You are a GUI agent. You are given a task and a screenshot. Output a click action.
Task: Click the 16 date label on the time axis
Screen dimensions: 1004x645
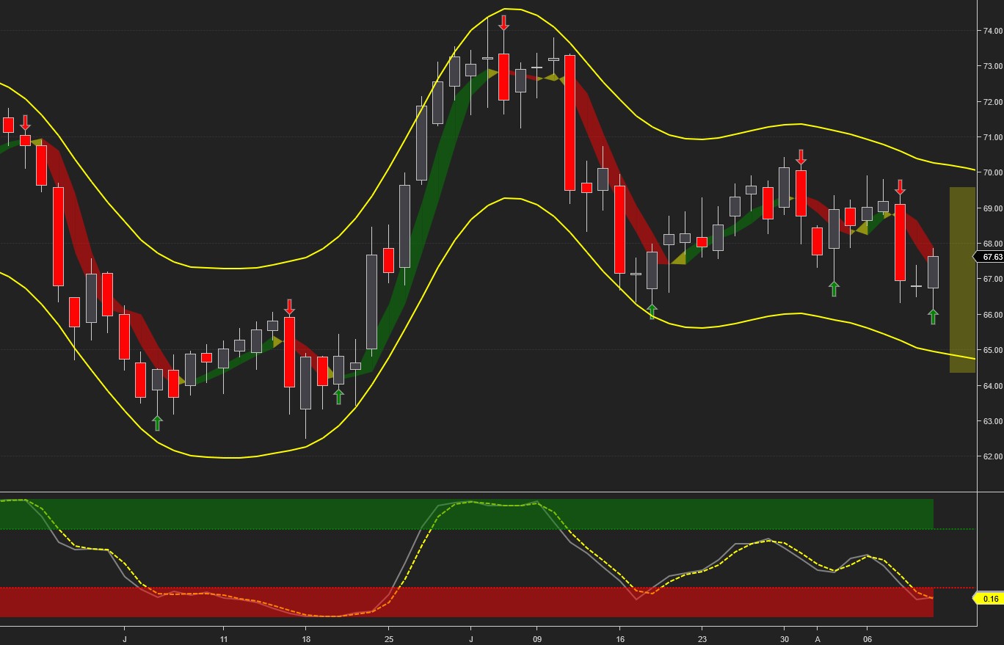620,639
